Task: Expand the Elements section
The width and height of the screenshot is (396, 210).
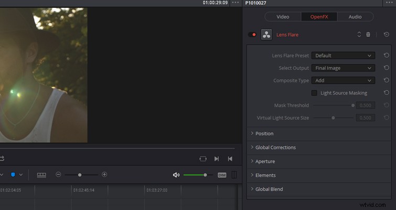Action: 319,175
